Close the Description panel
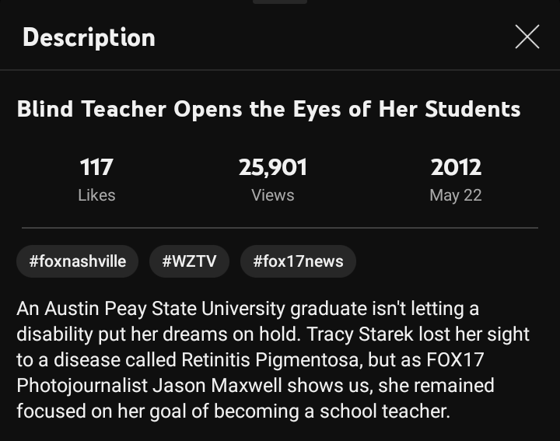Image resolution: width=560 pixels, height=441 pixels. click(x=527, y=37)
